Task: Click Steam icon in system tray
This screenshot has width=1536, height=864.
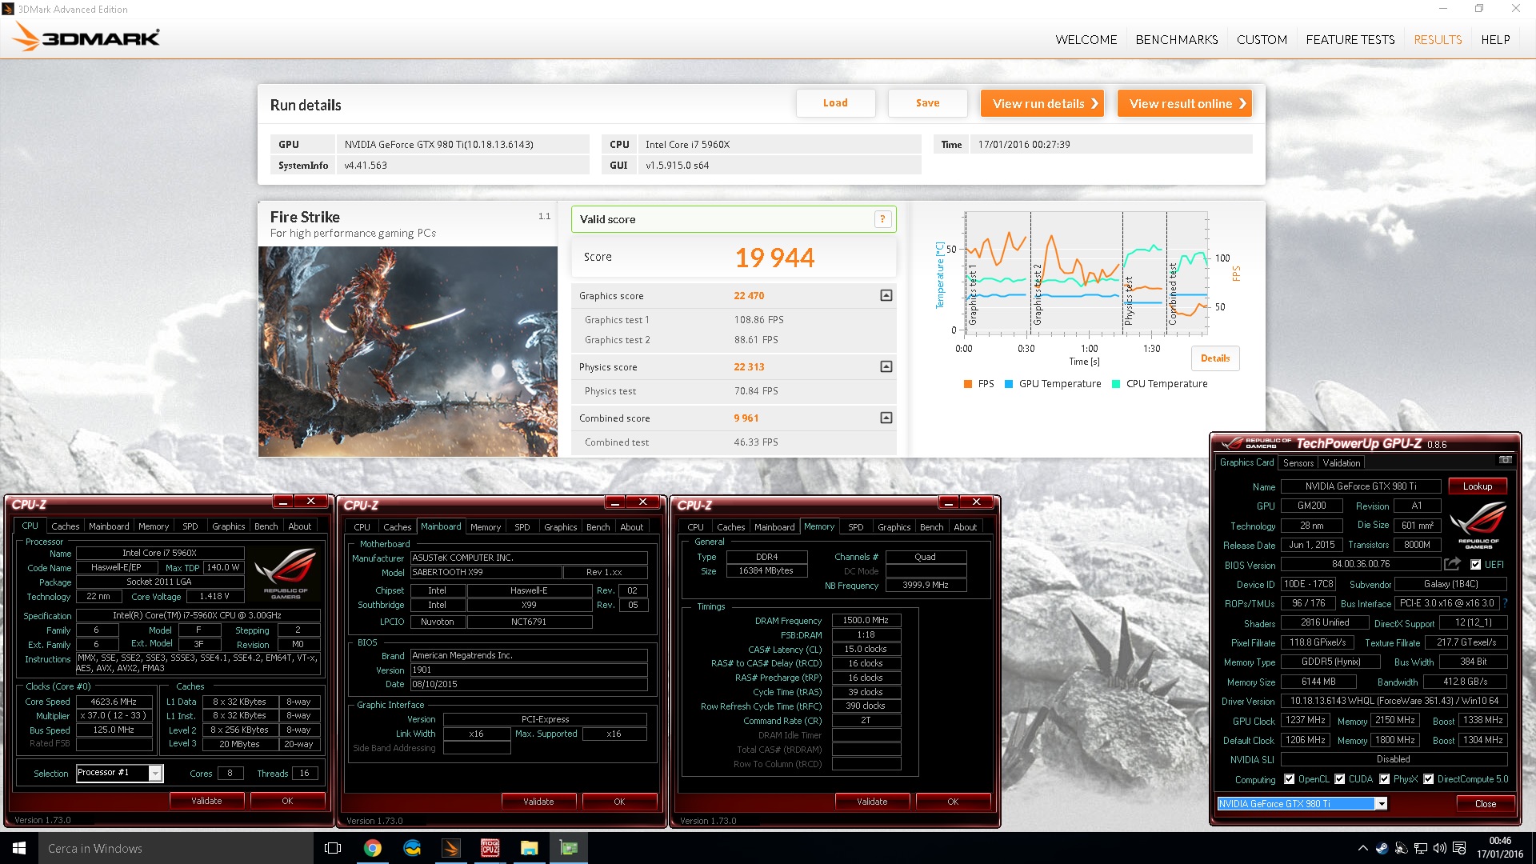Action: (1382, 848)
